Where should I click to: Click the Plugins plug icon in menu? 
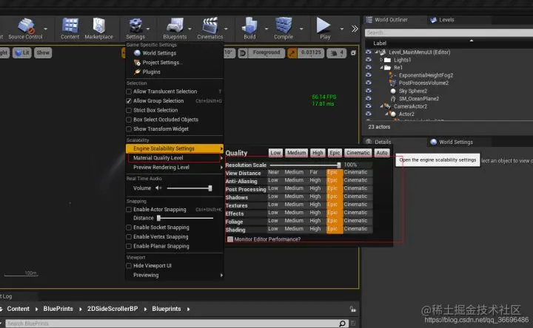(137, 72)
